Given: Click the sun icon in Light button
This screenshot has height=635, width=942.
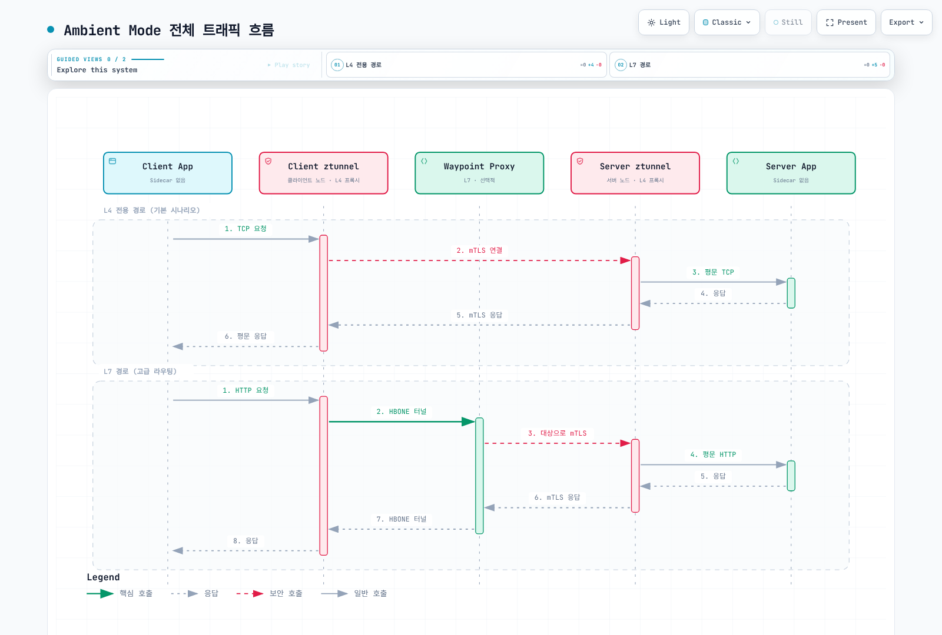Looking at the screenshot, I should click(x=651, y=22).
